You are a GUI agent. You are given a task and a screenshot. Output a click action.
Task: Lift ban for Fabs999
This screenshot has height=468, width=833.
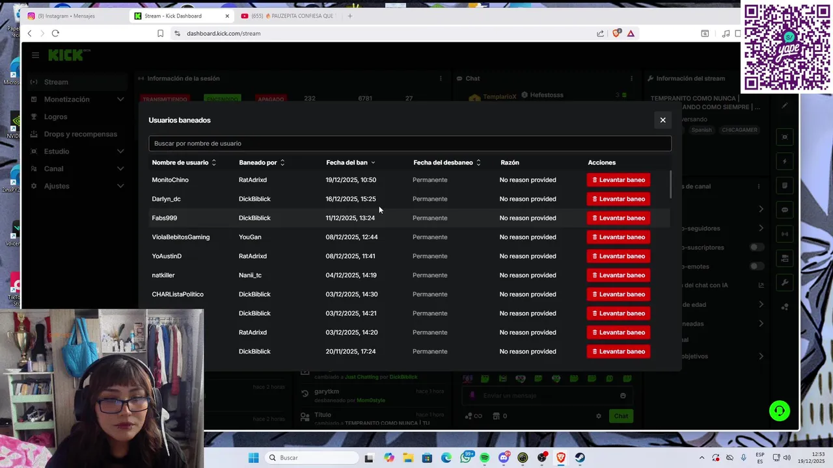[x=618, y=218]
